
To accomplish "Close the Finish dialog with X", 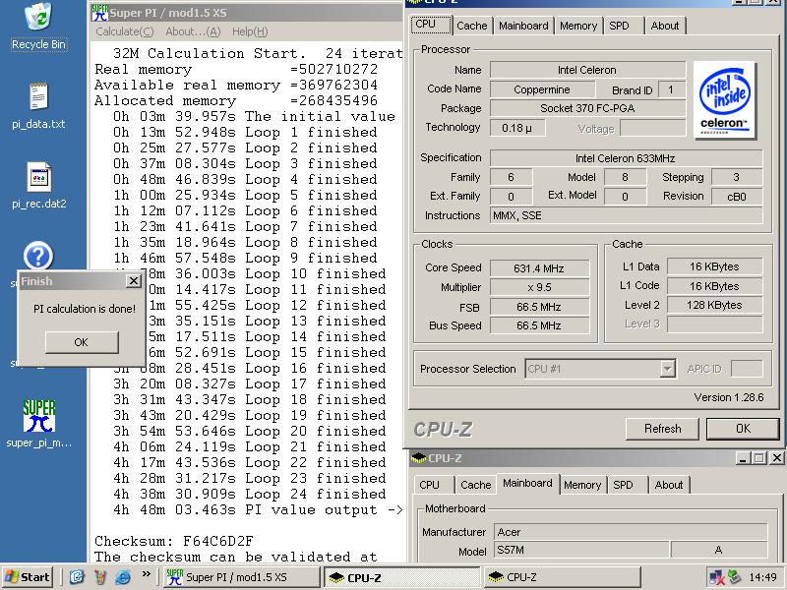I will 134,281.
